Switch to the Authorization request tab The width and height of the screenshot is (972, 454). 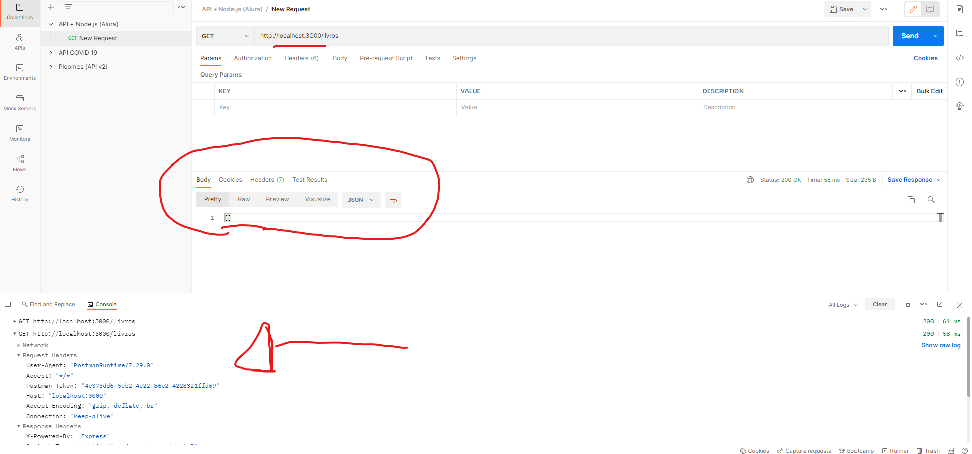[253, 58]
